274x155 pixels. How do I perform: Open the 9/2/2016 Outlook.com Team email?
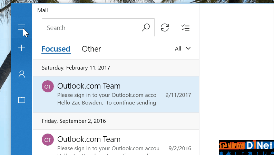coord(116,143)
